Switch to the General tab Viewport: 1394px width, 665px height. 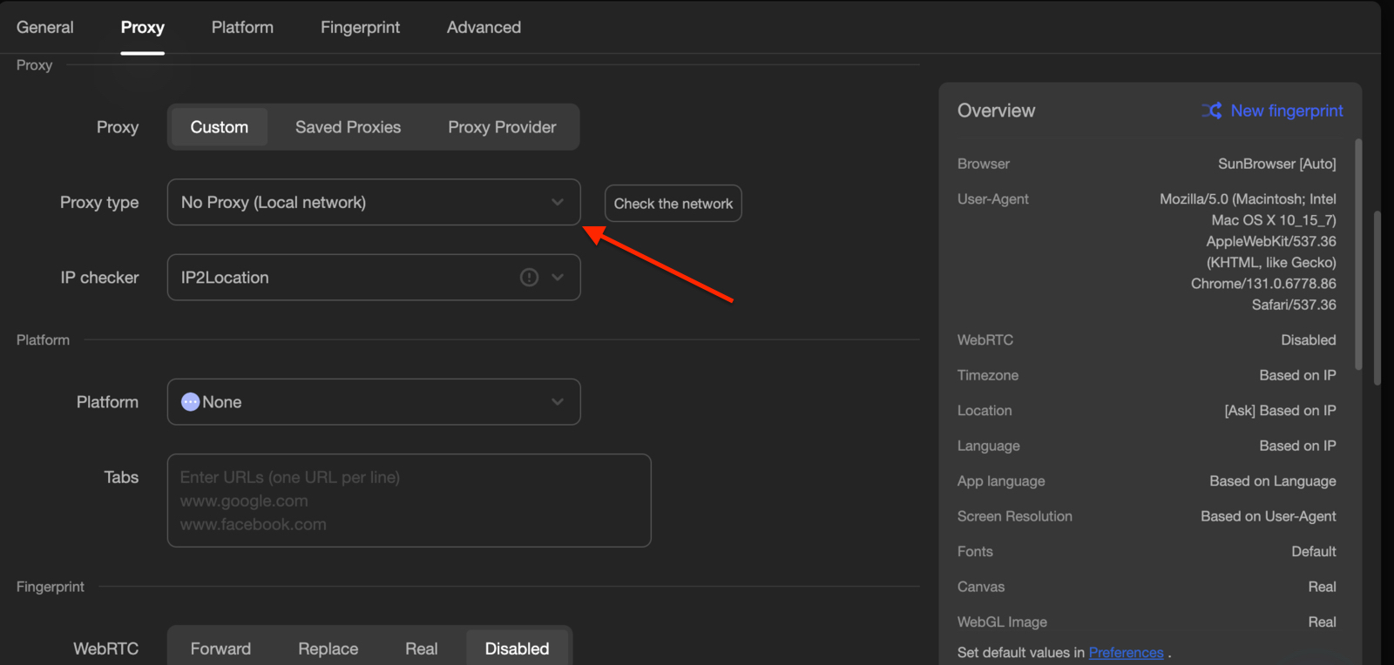[45, 27]
